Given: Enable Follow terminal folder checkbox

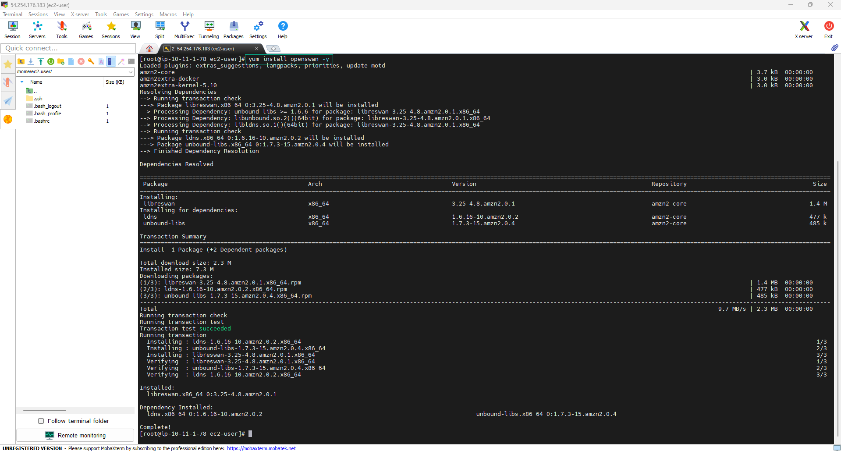Looking at the screenshot, I should (41, 421).
